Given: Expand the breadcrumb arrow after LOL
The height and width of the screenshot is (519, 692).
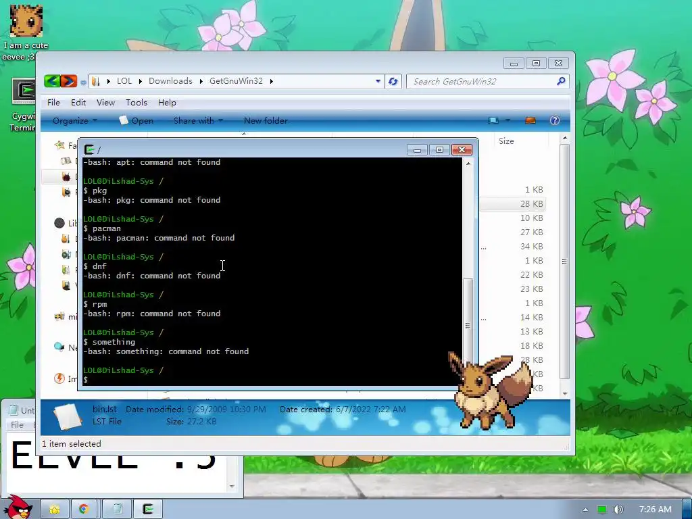Looking at the screenshot, I should pyautogui.click(x=141, y=81).
